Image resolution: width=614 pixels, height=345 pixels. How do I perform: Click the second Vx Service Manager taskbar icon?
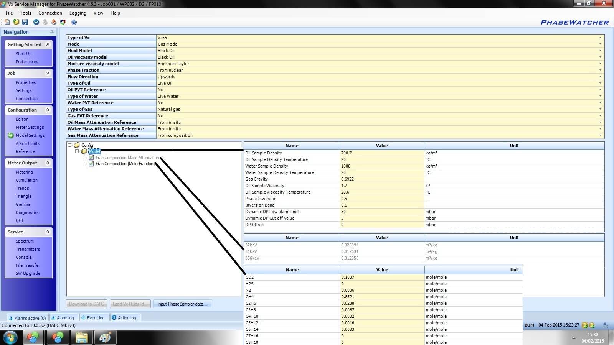58,338
